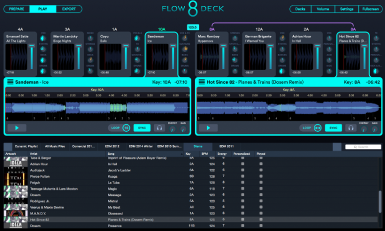Turn the DRUMS knob beside I Warned You deck
The width and height of the screenshot is (385, 231).
click(282, 71)
